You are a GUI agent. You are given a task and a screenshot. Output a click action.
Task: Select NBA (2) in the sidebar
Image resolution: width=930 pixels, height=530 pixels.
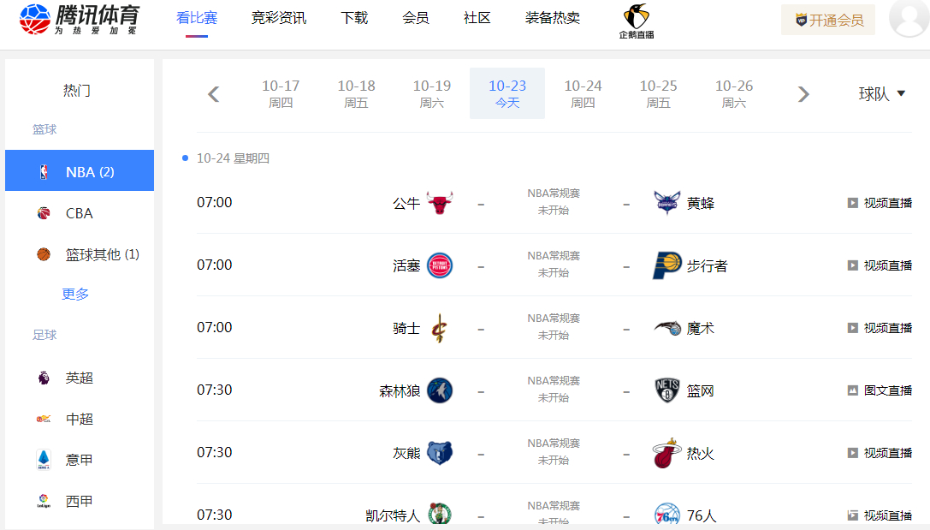(80, 170)
